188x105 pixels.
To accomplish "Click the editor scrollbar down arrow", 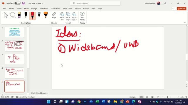I will pos(187,82).
